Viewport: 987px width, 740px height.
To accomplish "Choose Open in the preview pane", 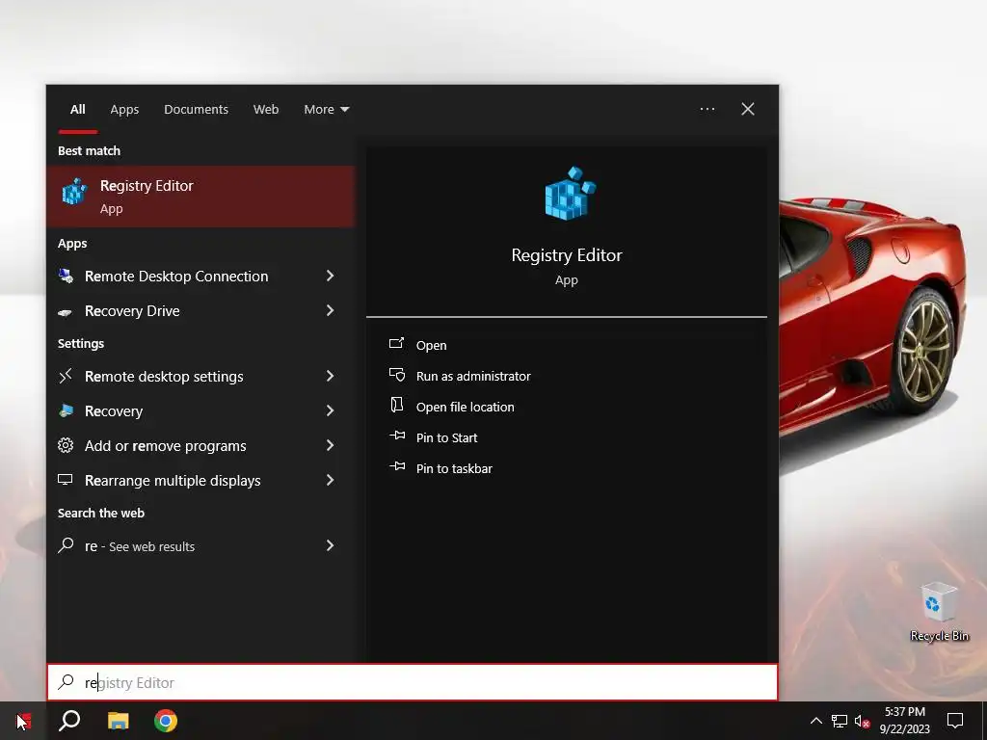I will [x=431, y=346].
